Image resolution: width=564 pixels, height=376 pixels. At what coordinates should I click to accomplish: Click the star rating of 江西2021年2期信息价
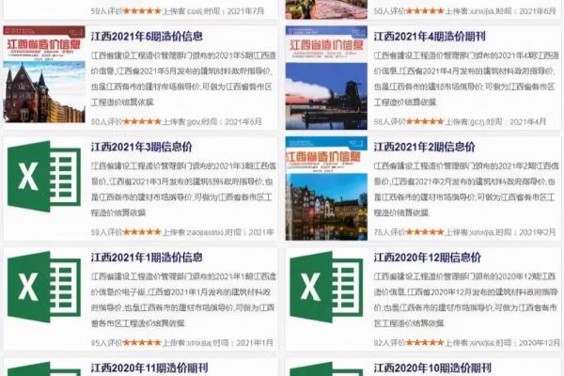point(425,232)
